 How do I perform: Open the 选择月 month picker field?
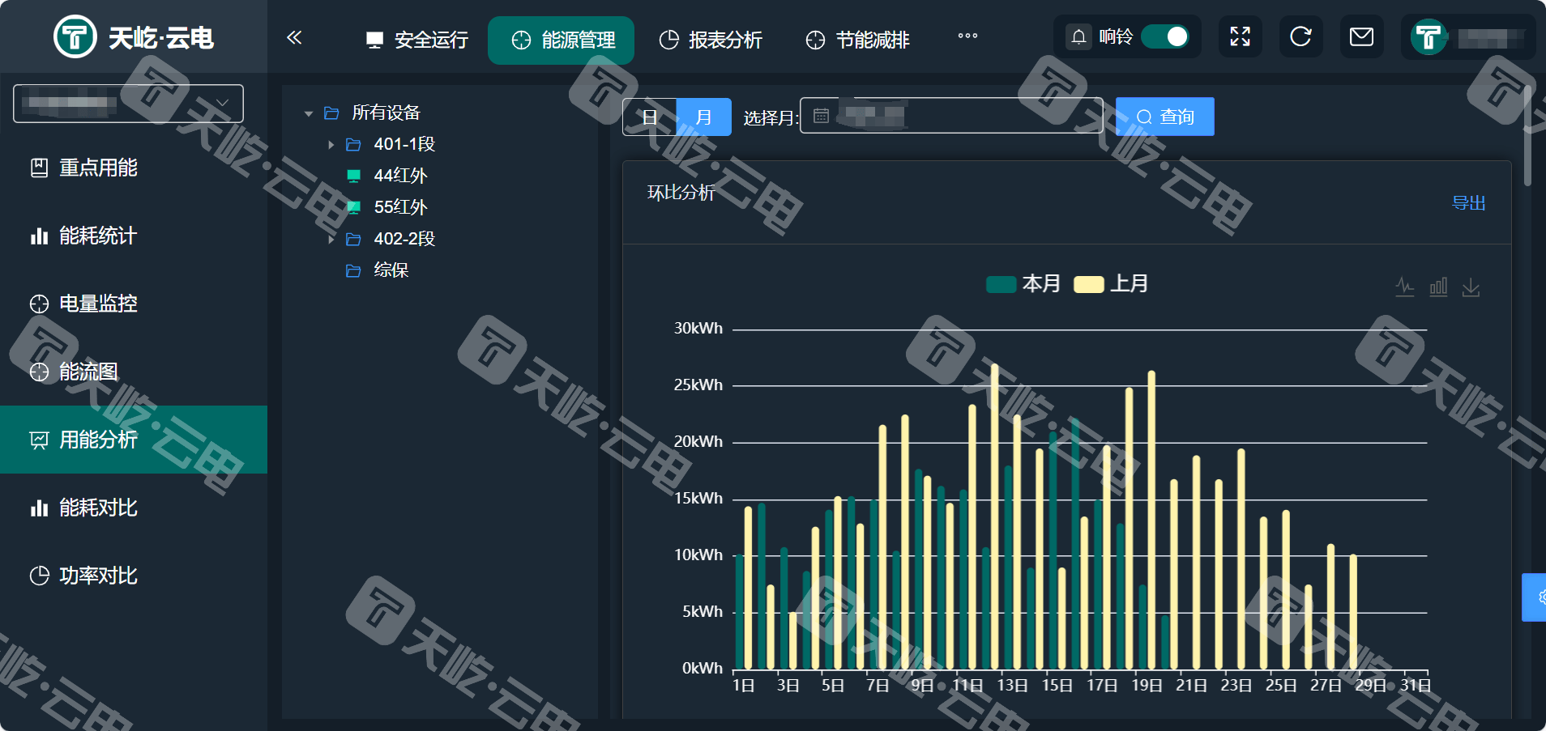[951, 116]
